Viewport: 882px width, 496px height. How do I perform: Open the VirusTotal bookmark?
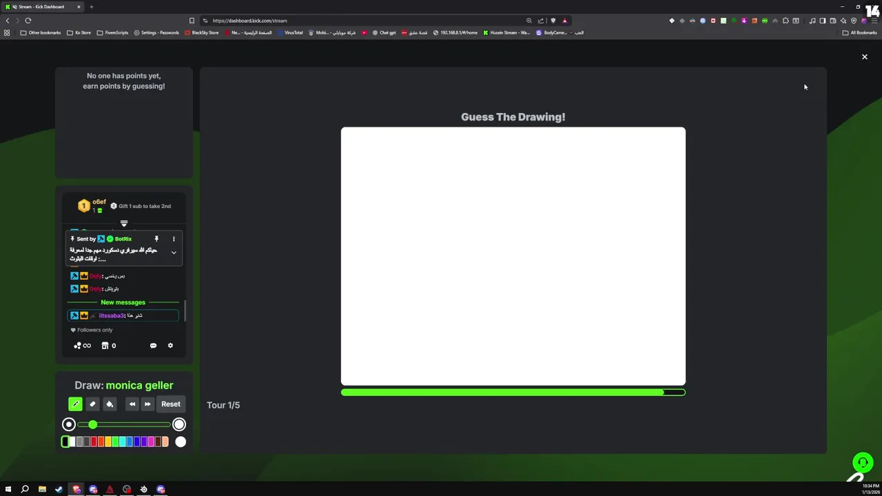(x=289, y=32)
